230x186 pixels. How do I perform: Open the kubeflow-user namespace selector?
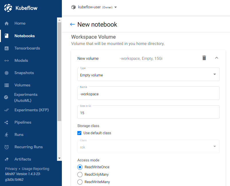[94, 7]
